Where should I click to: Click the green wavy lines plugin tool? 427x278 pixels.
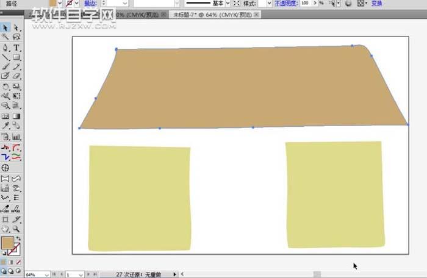click(x=16, y=157)
